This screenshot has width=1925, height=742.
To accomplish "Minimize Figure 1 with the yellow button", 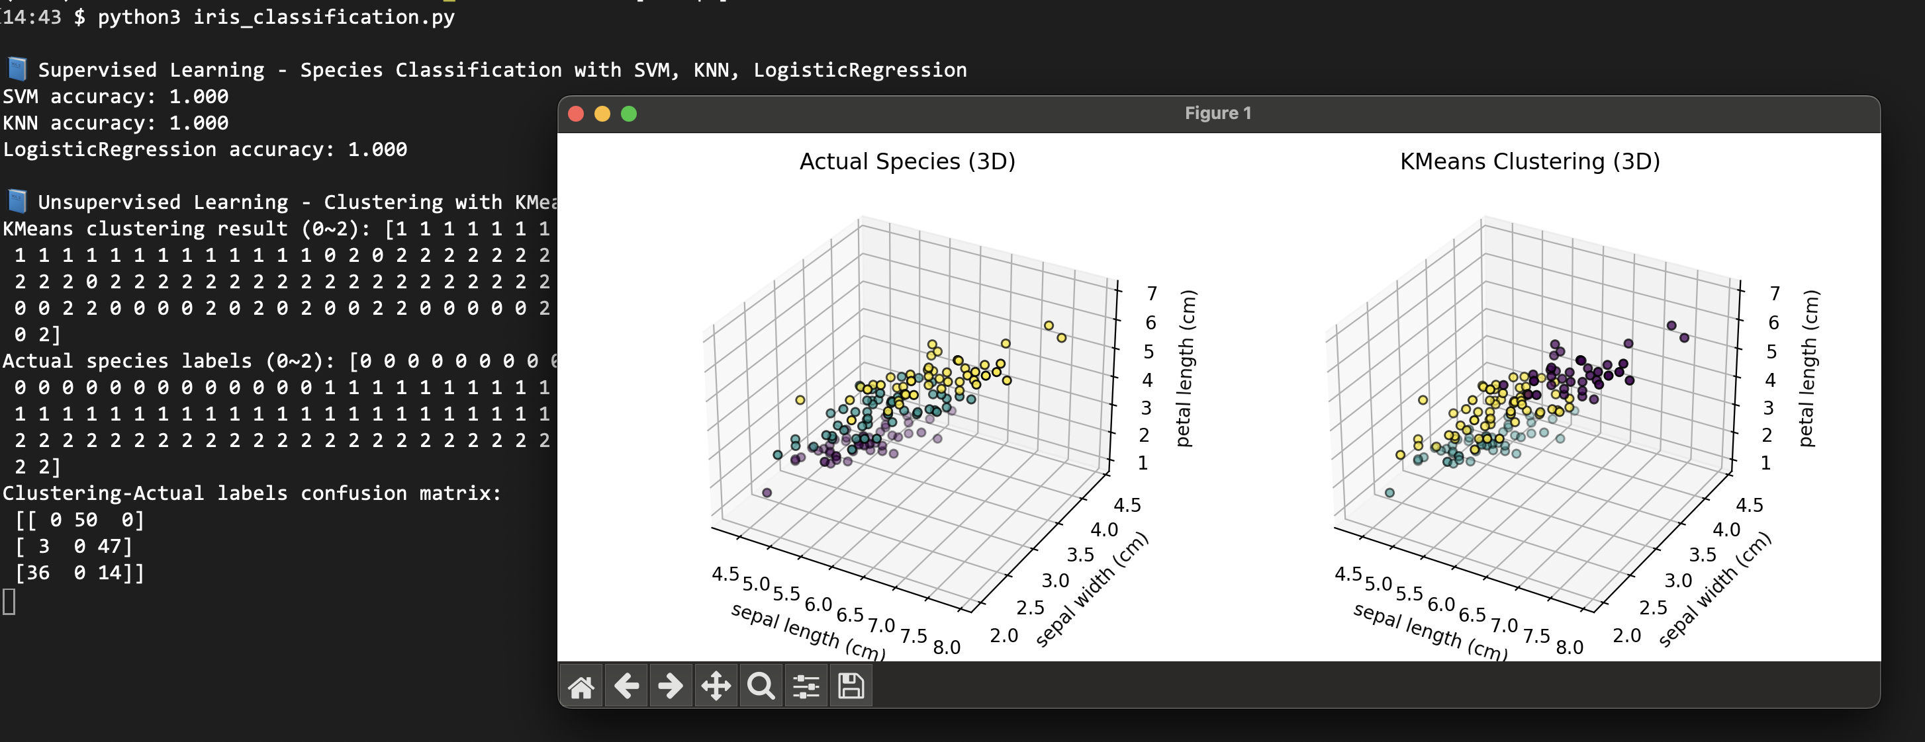I will tap(602, 114).
